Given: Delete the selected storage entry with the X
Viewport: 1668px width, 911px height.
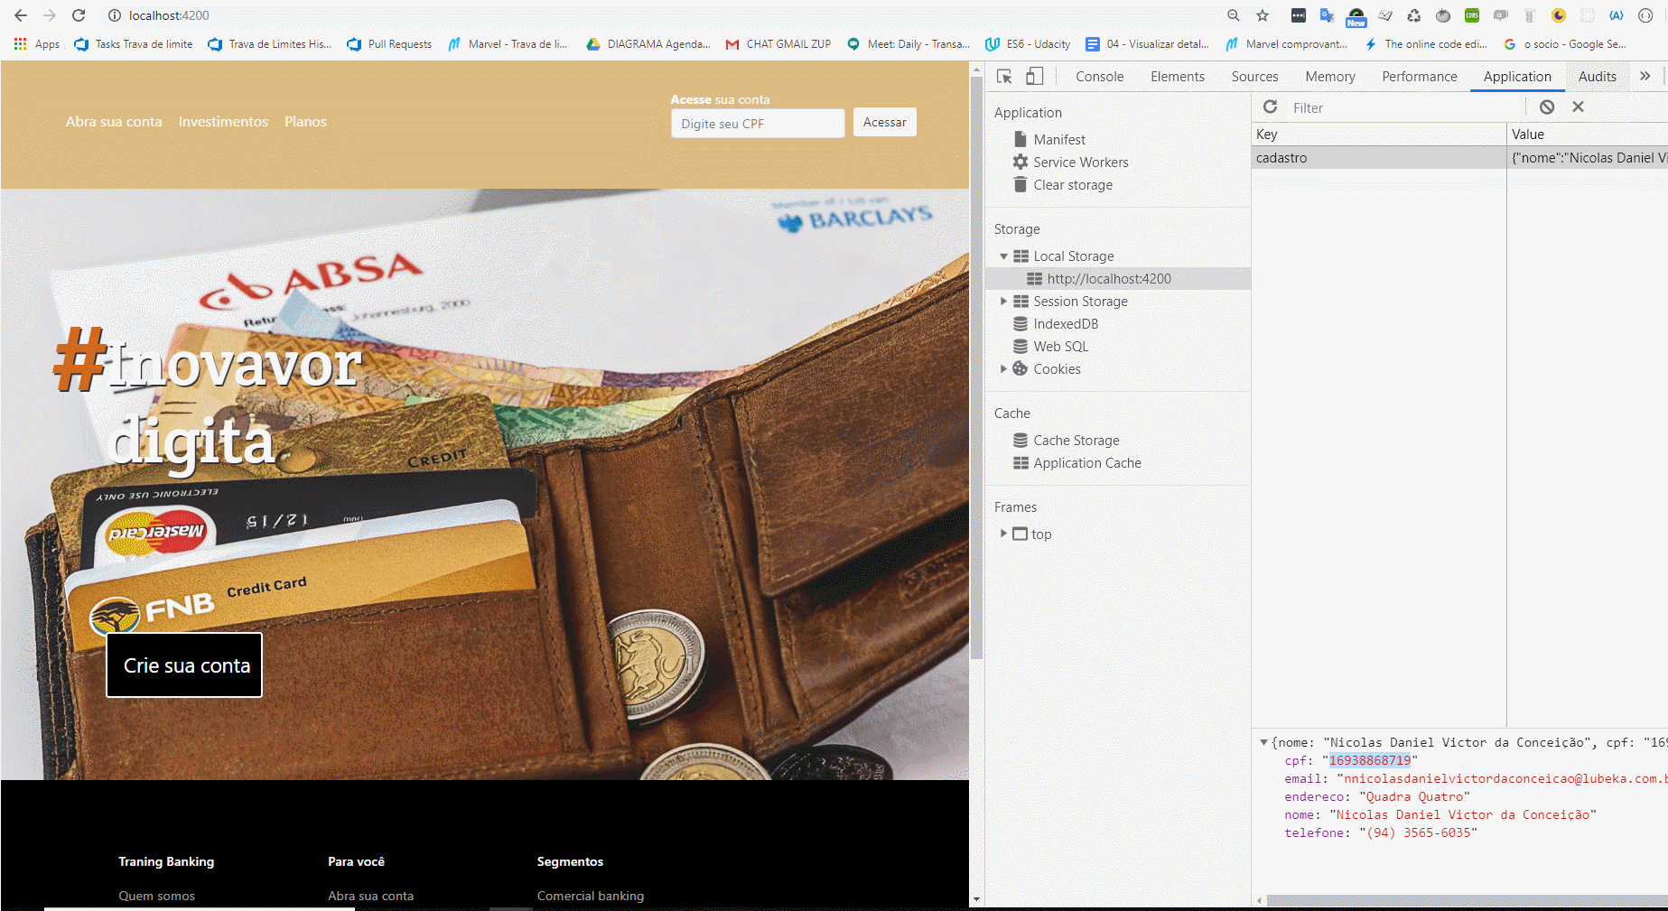Looking at the screenshot, I should click(1578, 107).
